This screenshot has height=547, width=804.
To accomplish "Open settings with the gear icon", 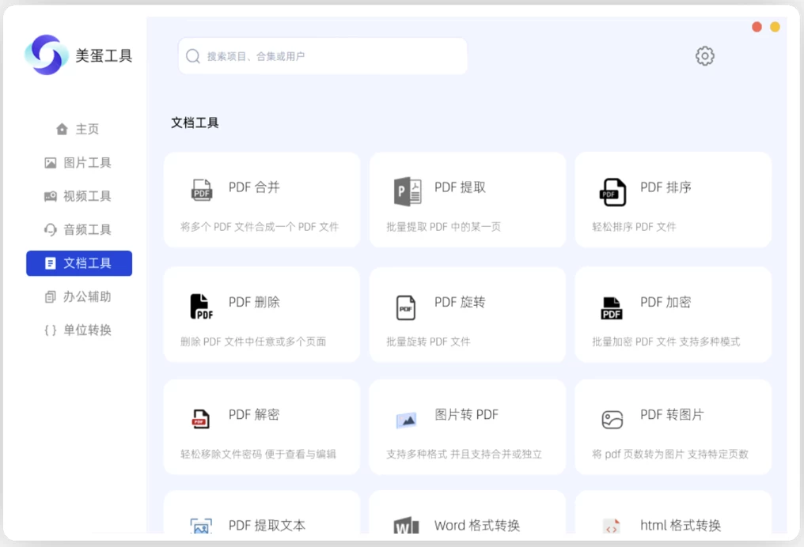I will [704, 56].
